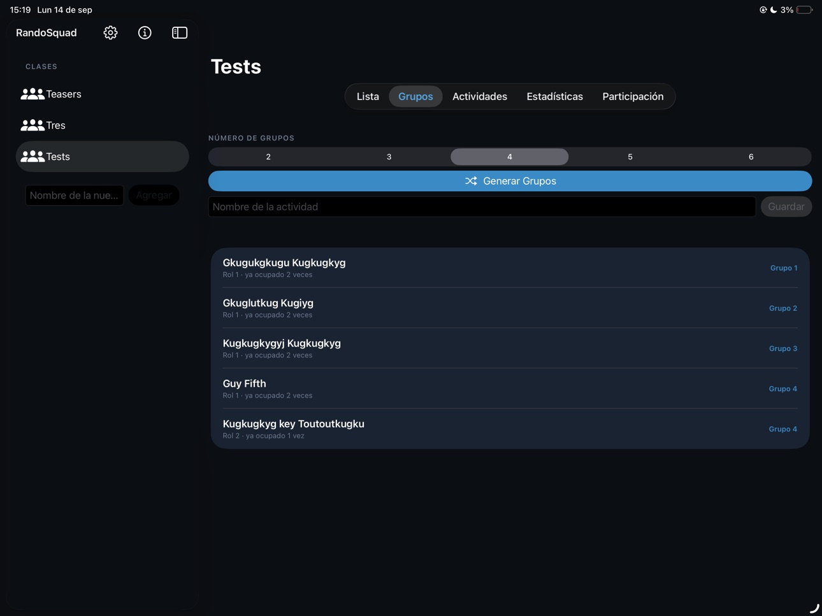The width and height of the screenshot is (822, 616).
Task: Click the Grupo 1 label
Action: (784, 268)
